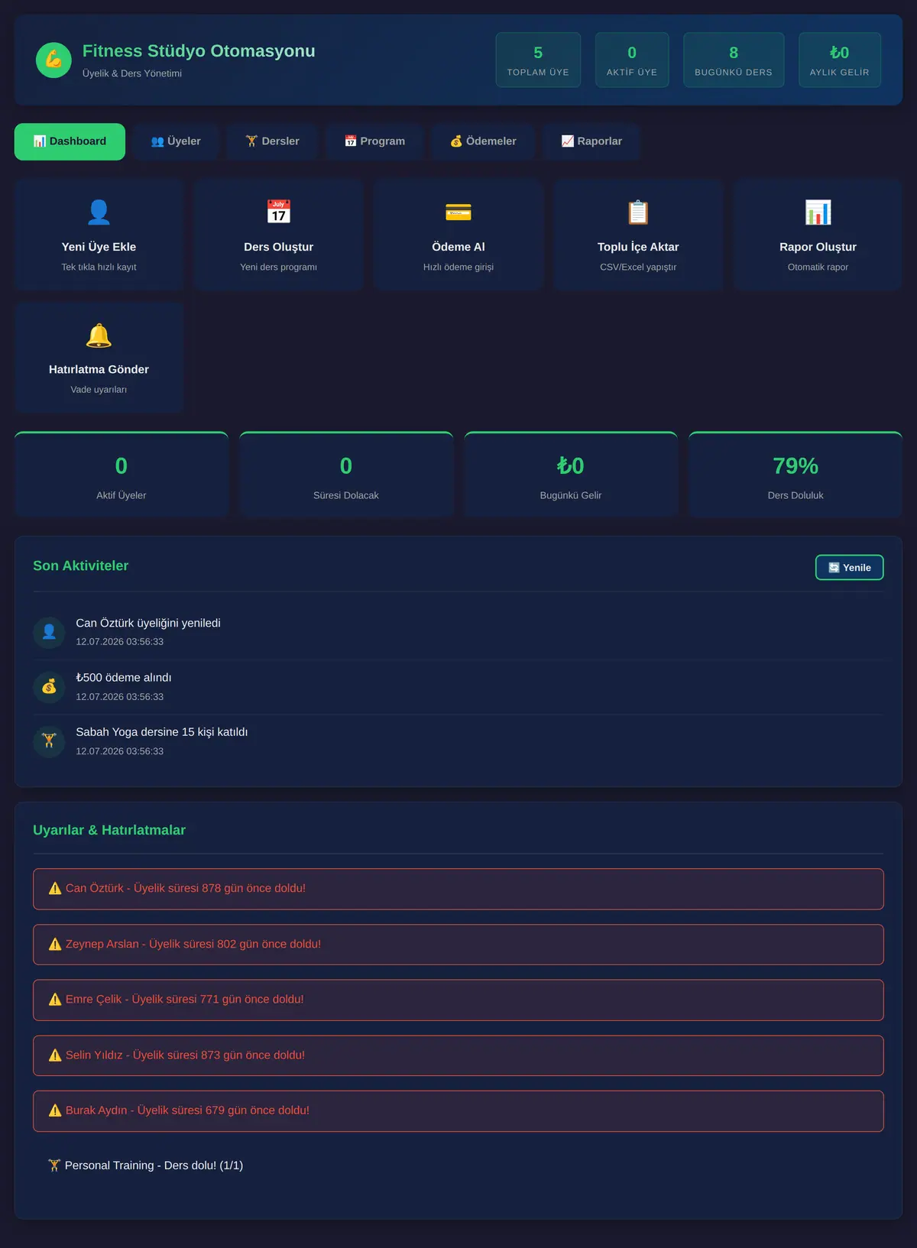Click the Bugünkü Gelir stat card
The image size is (917, 1248).
pos(571,475)
